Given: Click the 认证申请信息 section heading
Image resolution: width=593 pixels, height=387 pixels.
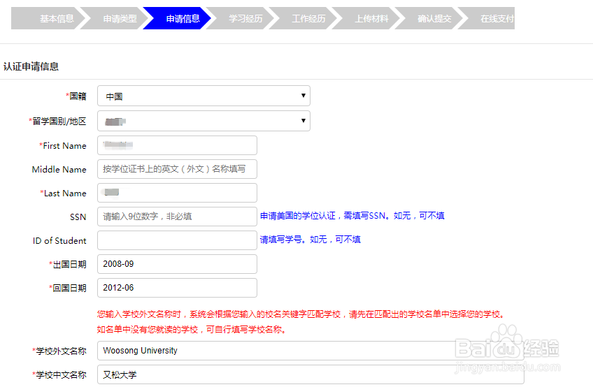Looking at the screenshot, I should pyautogui.click(x=31, y=66).
